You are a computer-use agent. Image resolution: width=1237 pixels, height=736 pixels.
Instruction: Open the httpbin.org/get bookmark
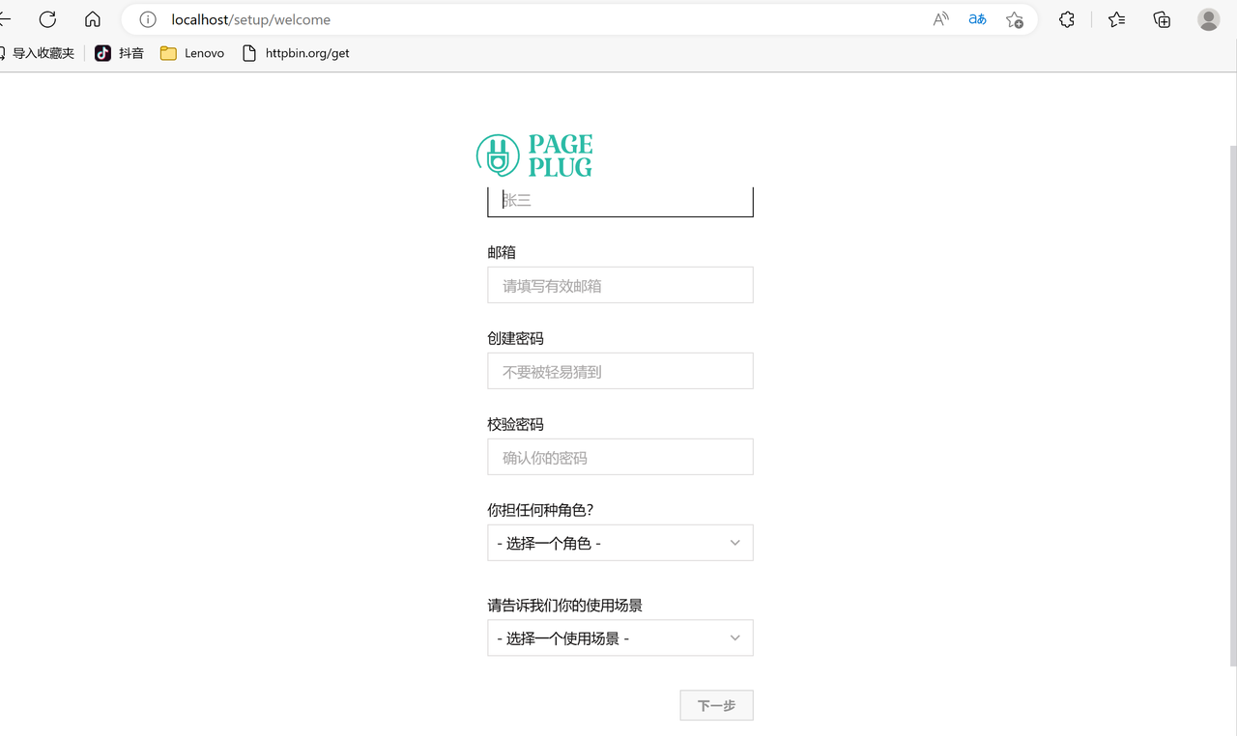[296, 53]
